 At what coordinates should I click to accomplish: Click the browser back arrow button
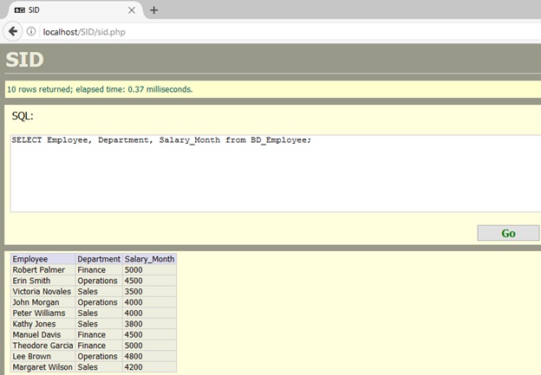coord(13,31)
